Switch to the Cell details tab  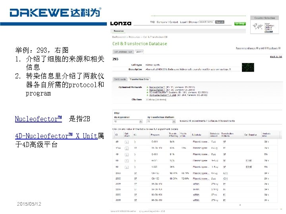click(120, 79)
